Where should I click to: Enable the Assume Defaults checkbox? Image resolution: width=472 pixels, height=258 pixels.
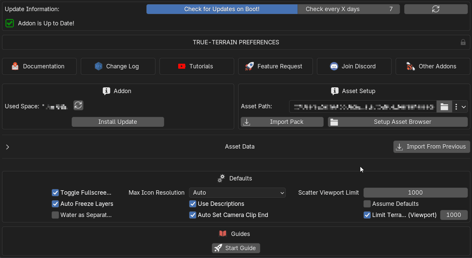click(367, 204)
